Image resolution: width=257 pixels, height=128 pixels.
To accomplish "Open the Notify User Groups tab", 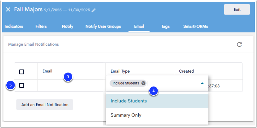I will (x=103, y=26).
